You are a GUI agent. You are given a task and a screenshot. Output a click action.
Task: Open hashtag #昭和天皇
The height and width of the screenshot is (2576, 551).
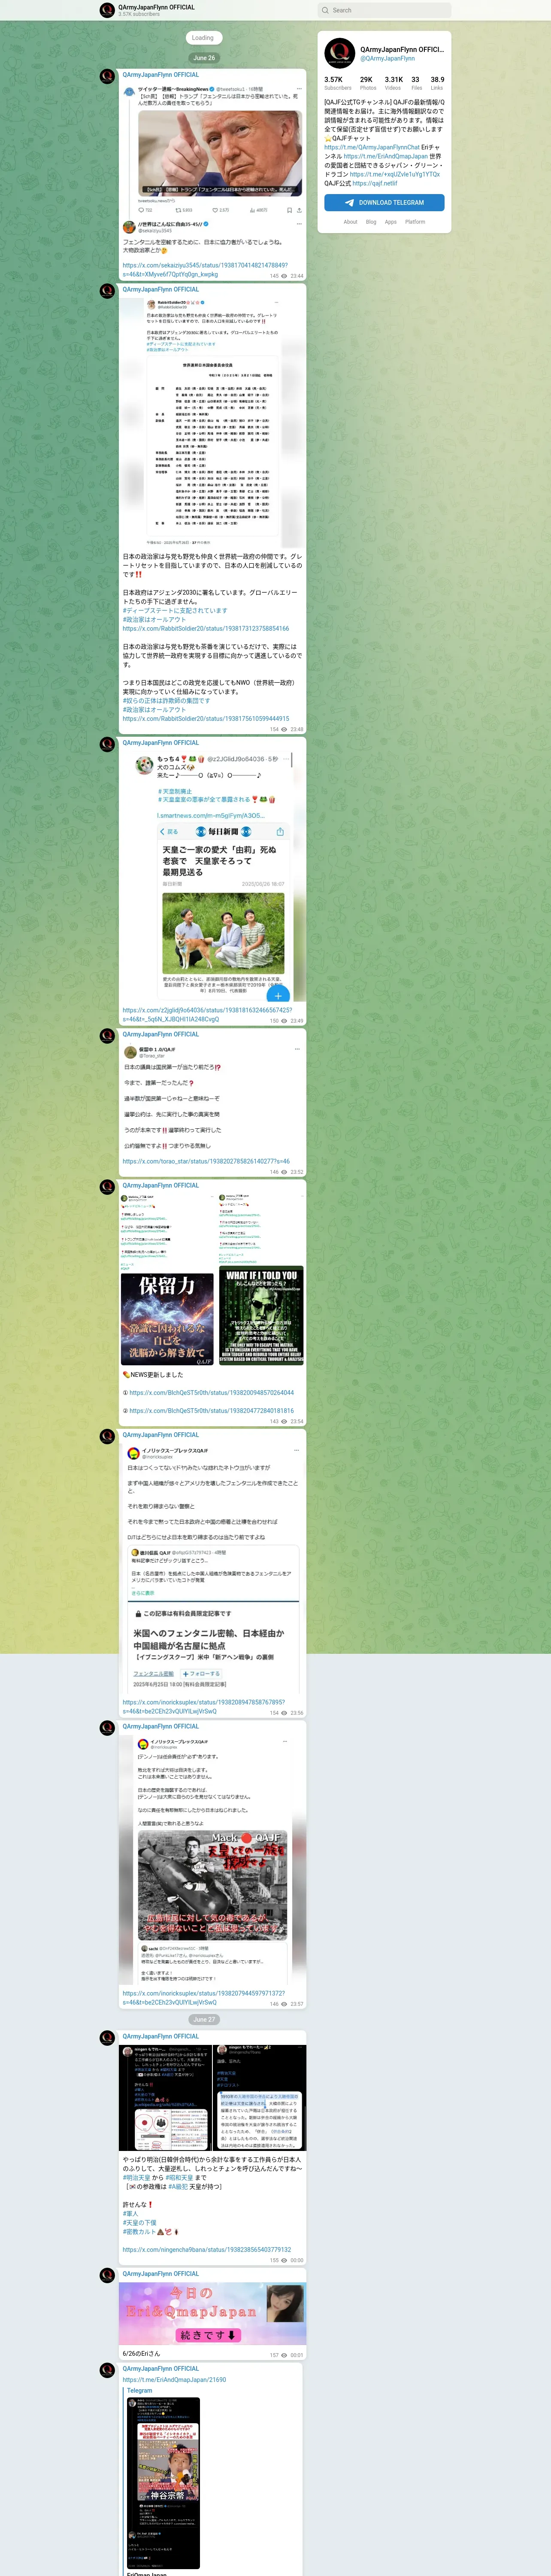(180, 2177)
